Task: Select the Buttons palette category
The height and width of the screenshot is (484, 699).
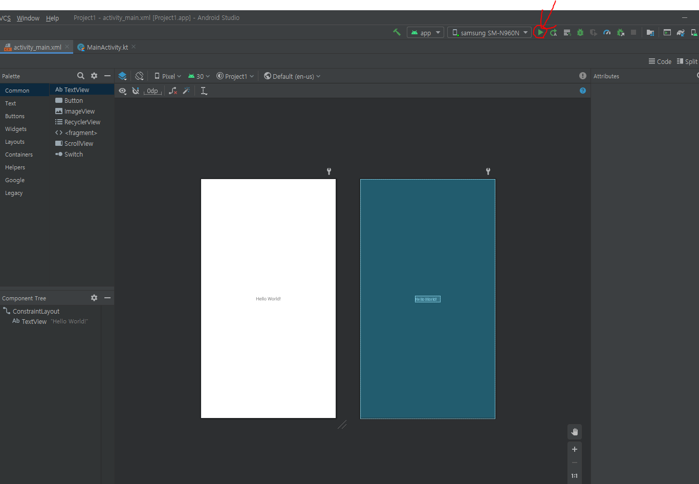Action: coord(25,116)
